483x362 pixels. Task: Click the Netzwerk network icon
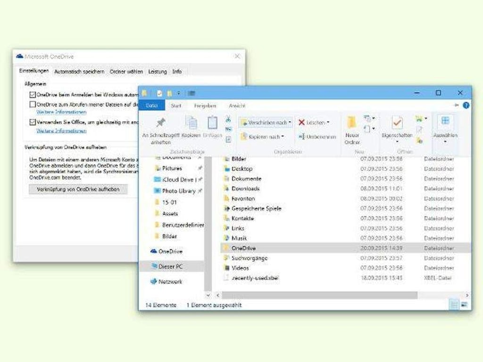tap(154, 281)
